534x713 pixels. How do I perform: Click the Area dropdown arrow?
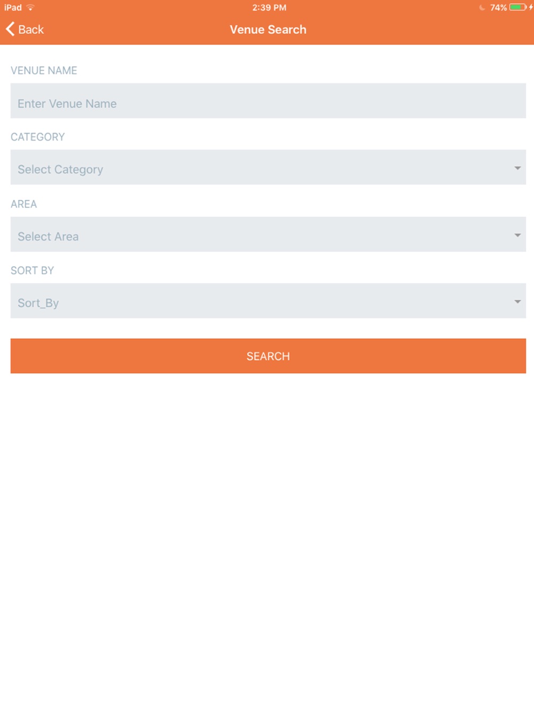(x=517, y=235)
